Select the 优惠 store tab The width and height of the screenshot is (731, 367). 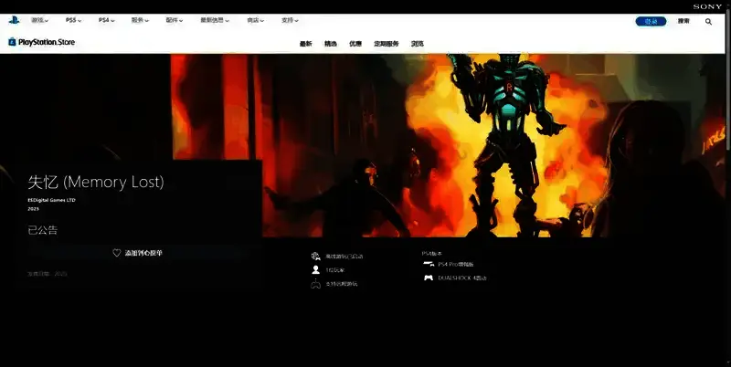pyautogui.click(x=355, y=43)
